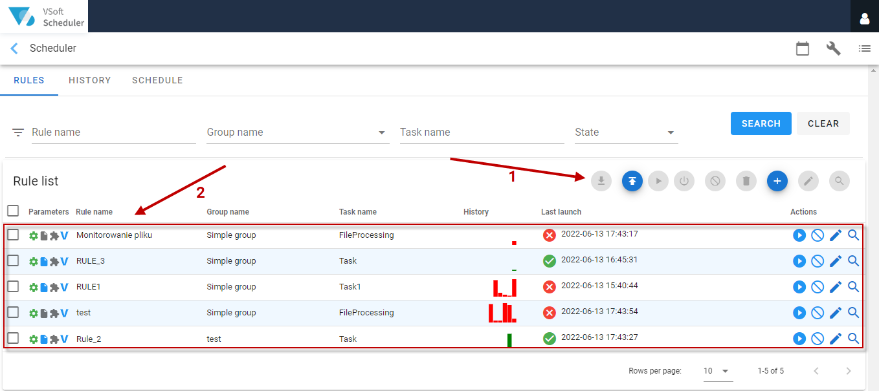
Task: Expand the Group name dropdown
Action: (x=298, y=132)
